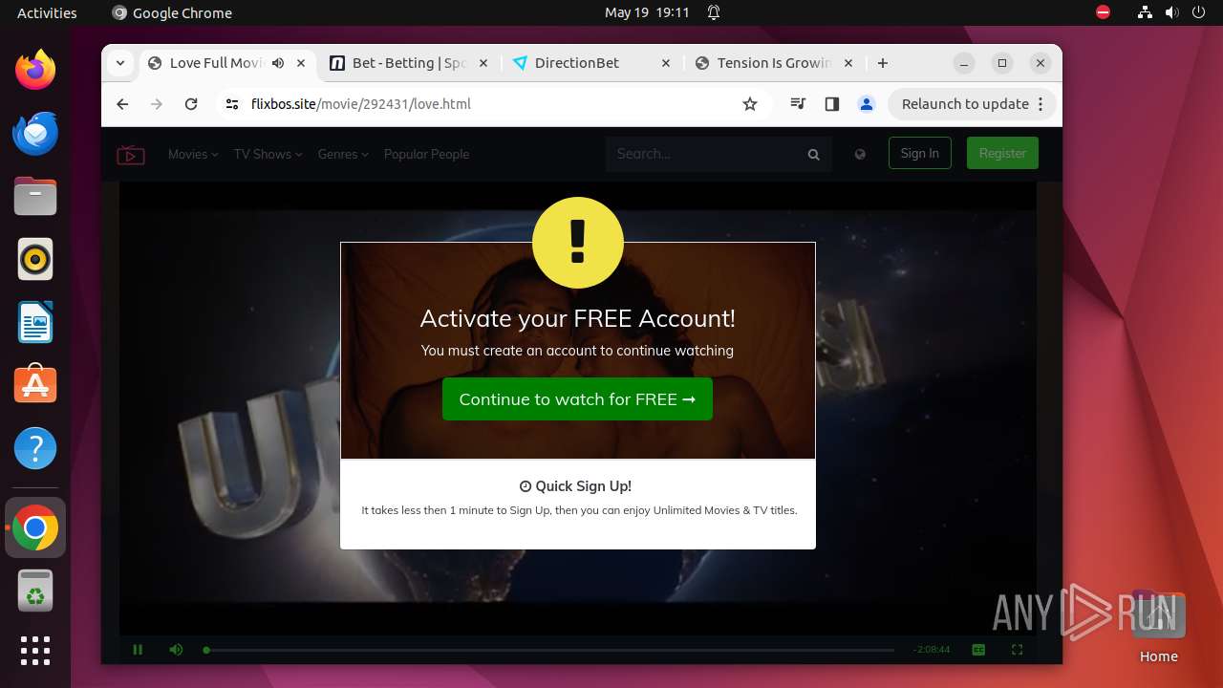Open Ubuntu Software store in the dock
The image size is (1223, 688).
pyautogui.click(x=35, y=385)
